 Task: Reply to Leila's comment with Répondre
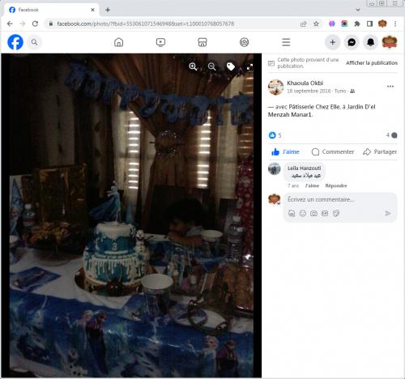point(336,185)
